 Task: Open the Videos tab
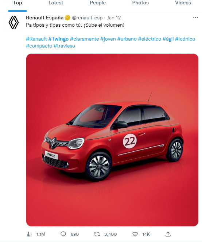coord(183,3)
